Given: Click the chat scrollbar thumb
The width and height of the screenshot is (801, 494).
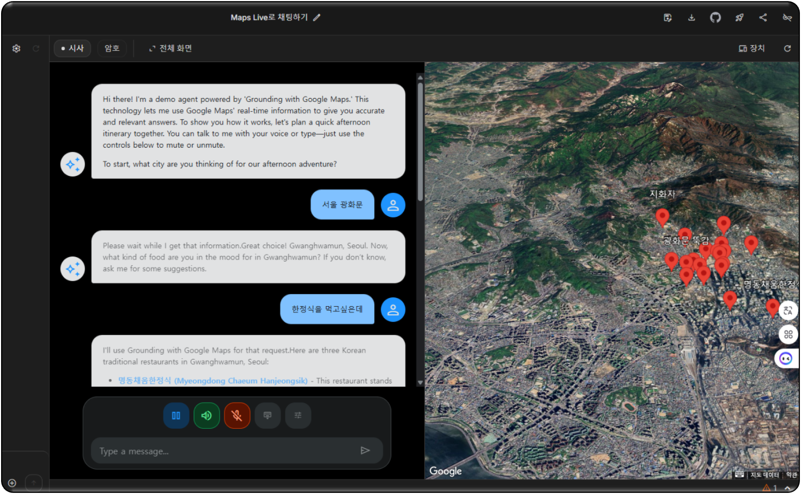Looking at the screenshot, I should [420, 142].
